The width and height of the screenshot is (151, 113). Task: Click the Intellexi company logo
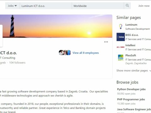(120, 47)
